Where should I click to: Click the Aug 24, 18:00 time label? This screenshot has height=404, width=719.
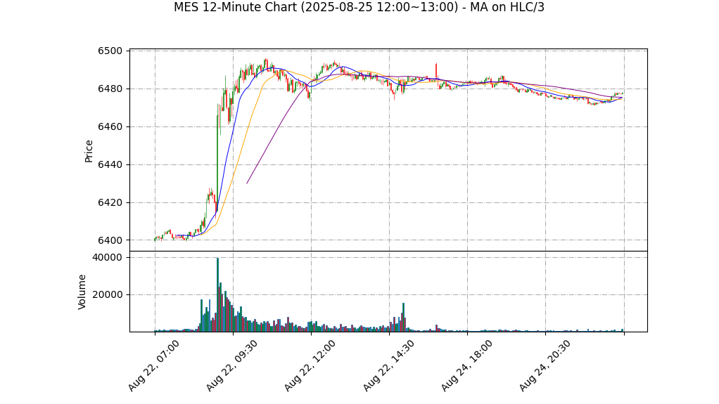(x=467, y=365)
